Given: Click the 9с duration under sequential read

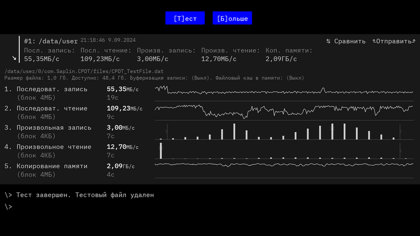Looking at the screenshot, I should [x=110, y=117].
